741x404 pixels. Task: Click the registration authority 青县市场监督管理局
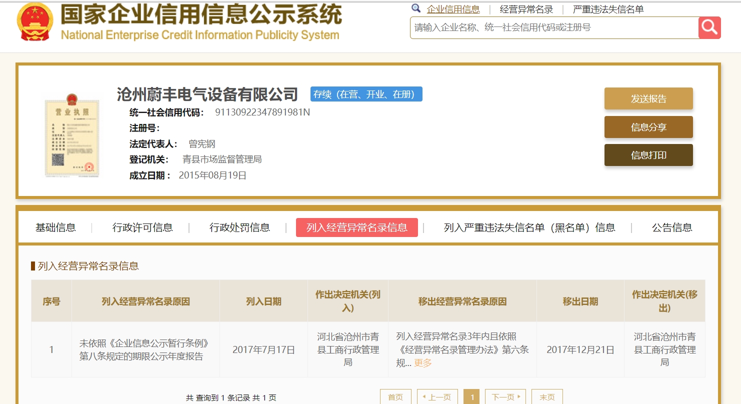(222, 159)
